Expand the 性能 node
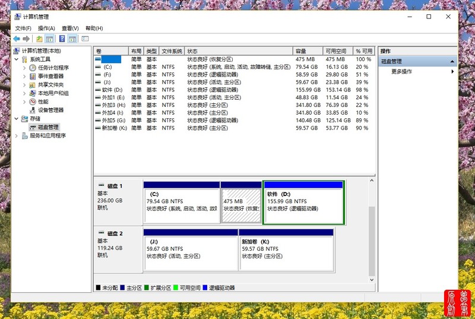Viewport: 475px width, 319px height. tap(24, 102)
